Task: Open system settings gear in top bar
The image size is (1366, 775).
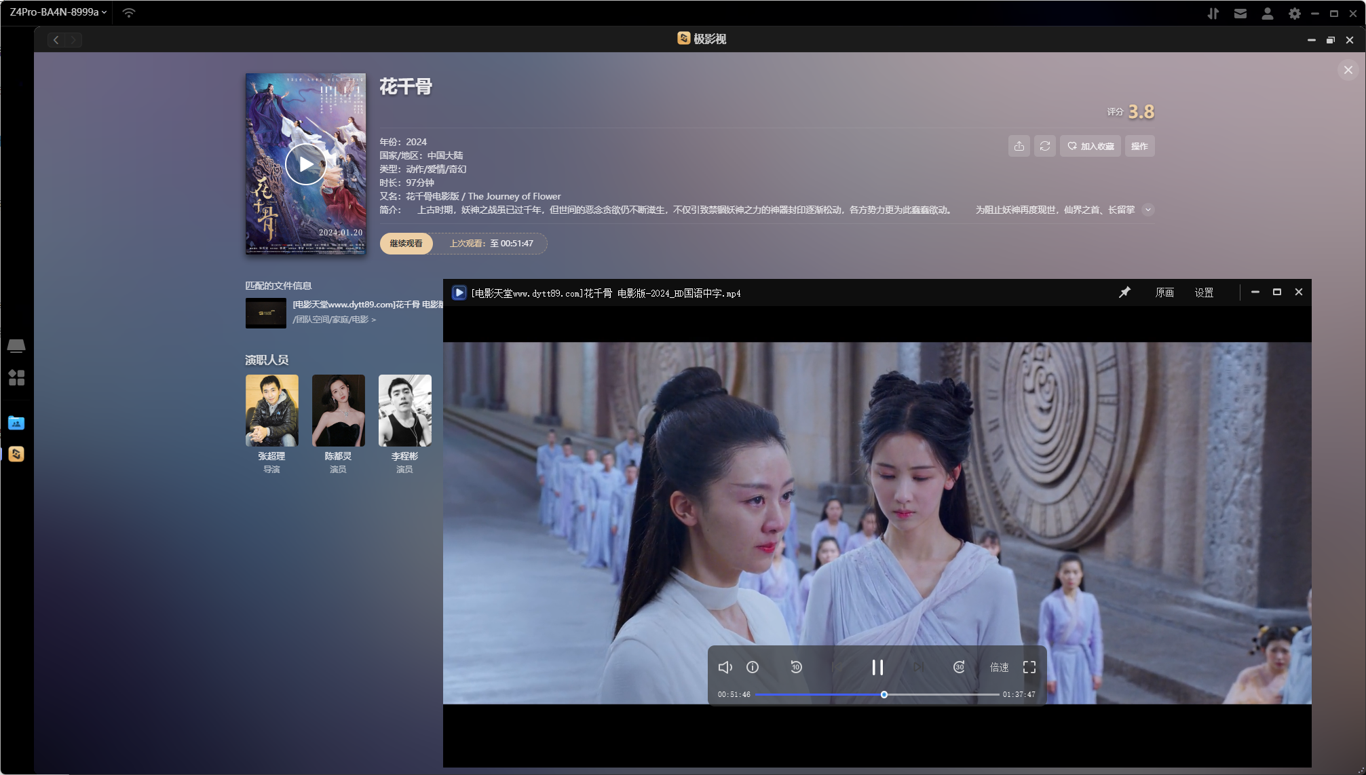Action: (x=1294, y=13)
